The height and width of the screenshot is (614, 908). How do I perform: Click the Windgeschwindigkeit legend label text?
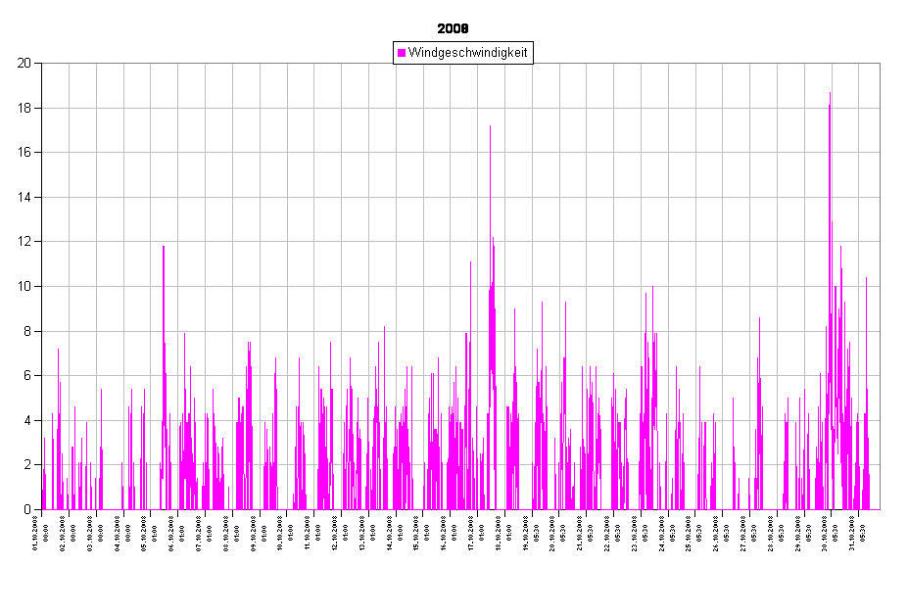point(468,53)
